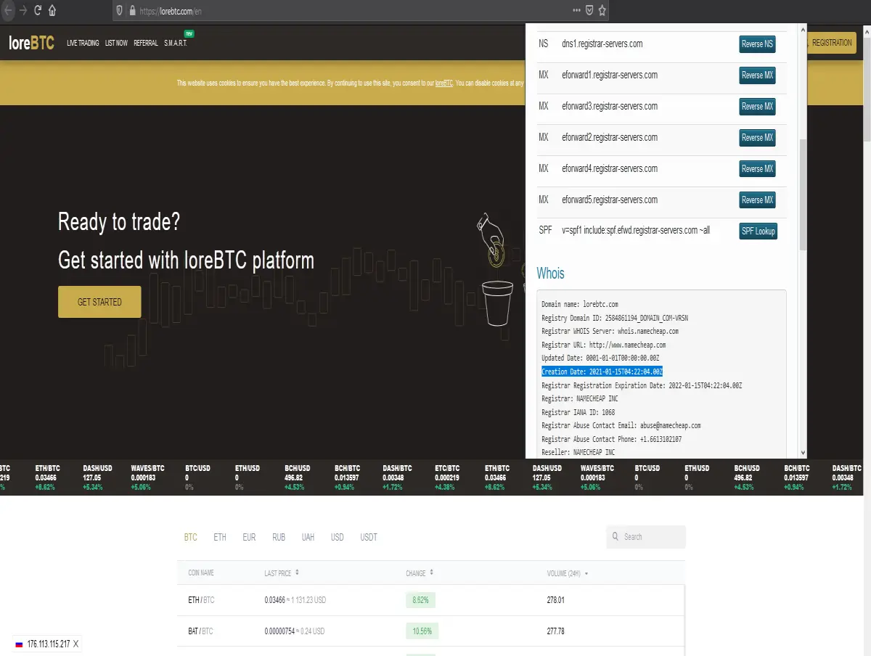
Task: Click the padlock site security icon
Action: click(x=132, y=11)
